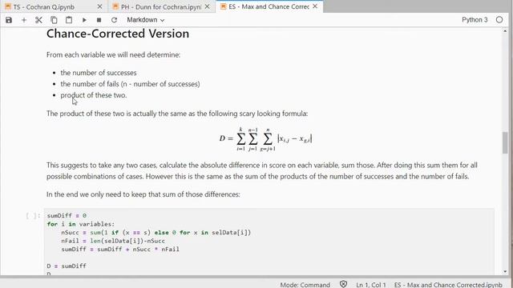This screenshot has width=513, height=288.
Task: Close the PH - Dunn for Cochran tab
Action: click(x=207, y=6)
